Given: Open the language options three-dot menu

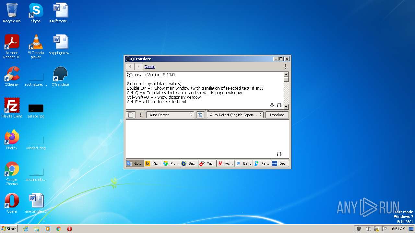Looking at the screenshot, I should click(x=141, y=115).
